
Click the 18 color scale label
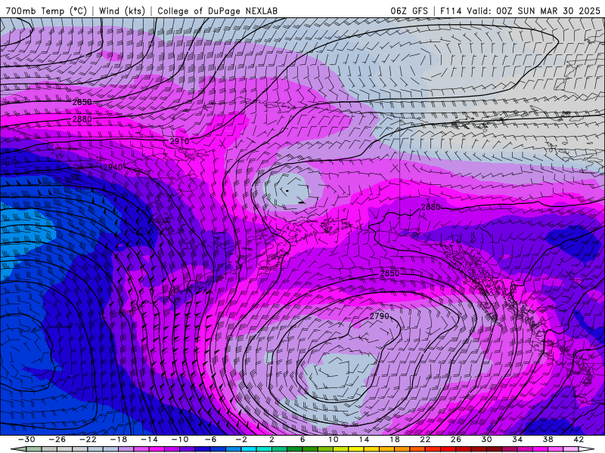(x=394, y=439)
